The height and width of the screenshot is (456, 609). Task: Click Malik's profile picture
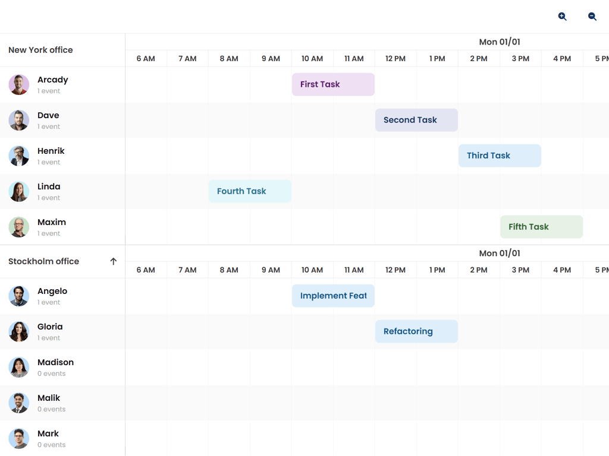(18, 403)
